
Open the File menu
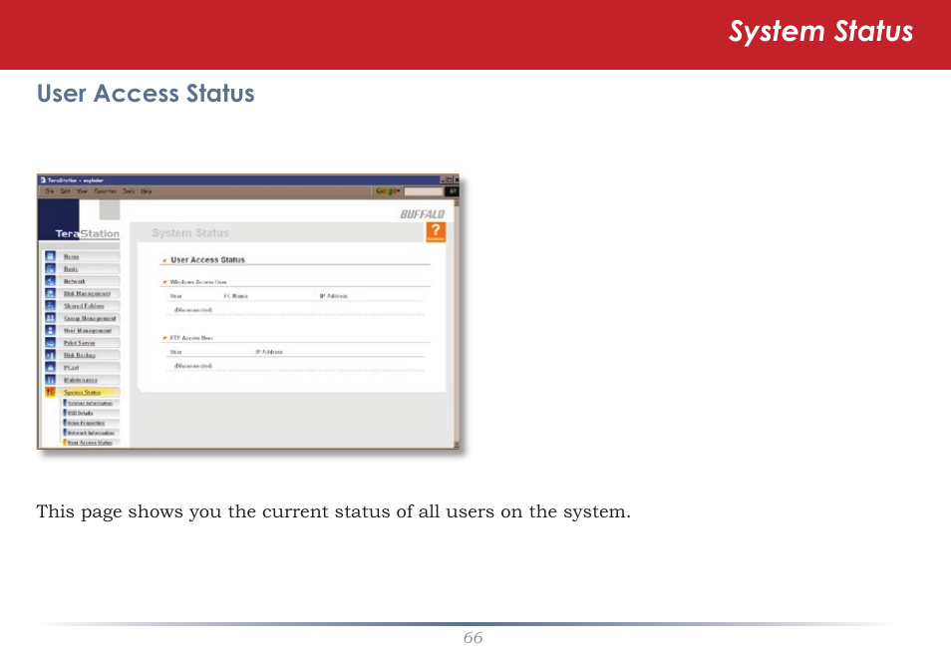pyautogui.click(x=50, y=191)
